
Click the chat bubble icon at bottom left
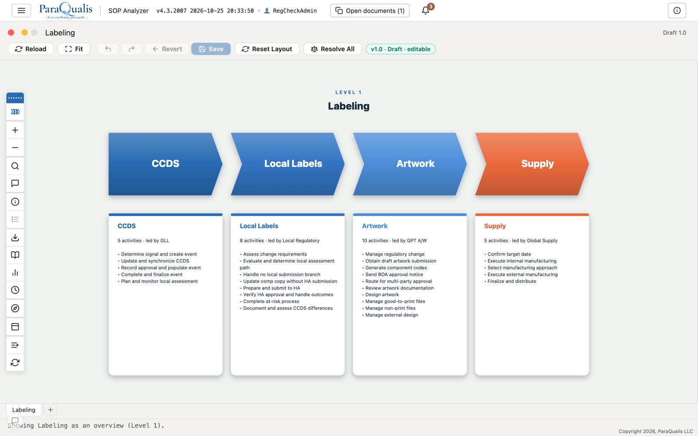(x=15, y=421)
